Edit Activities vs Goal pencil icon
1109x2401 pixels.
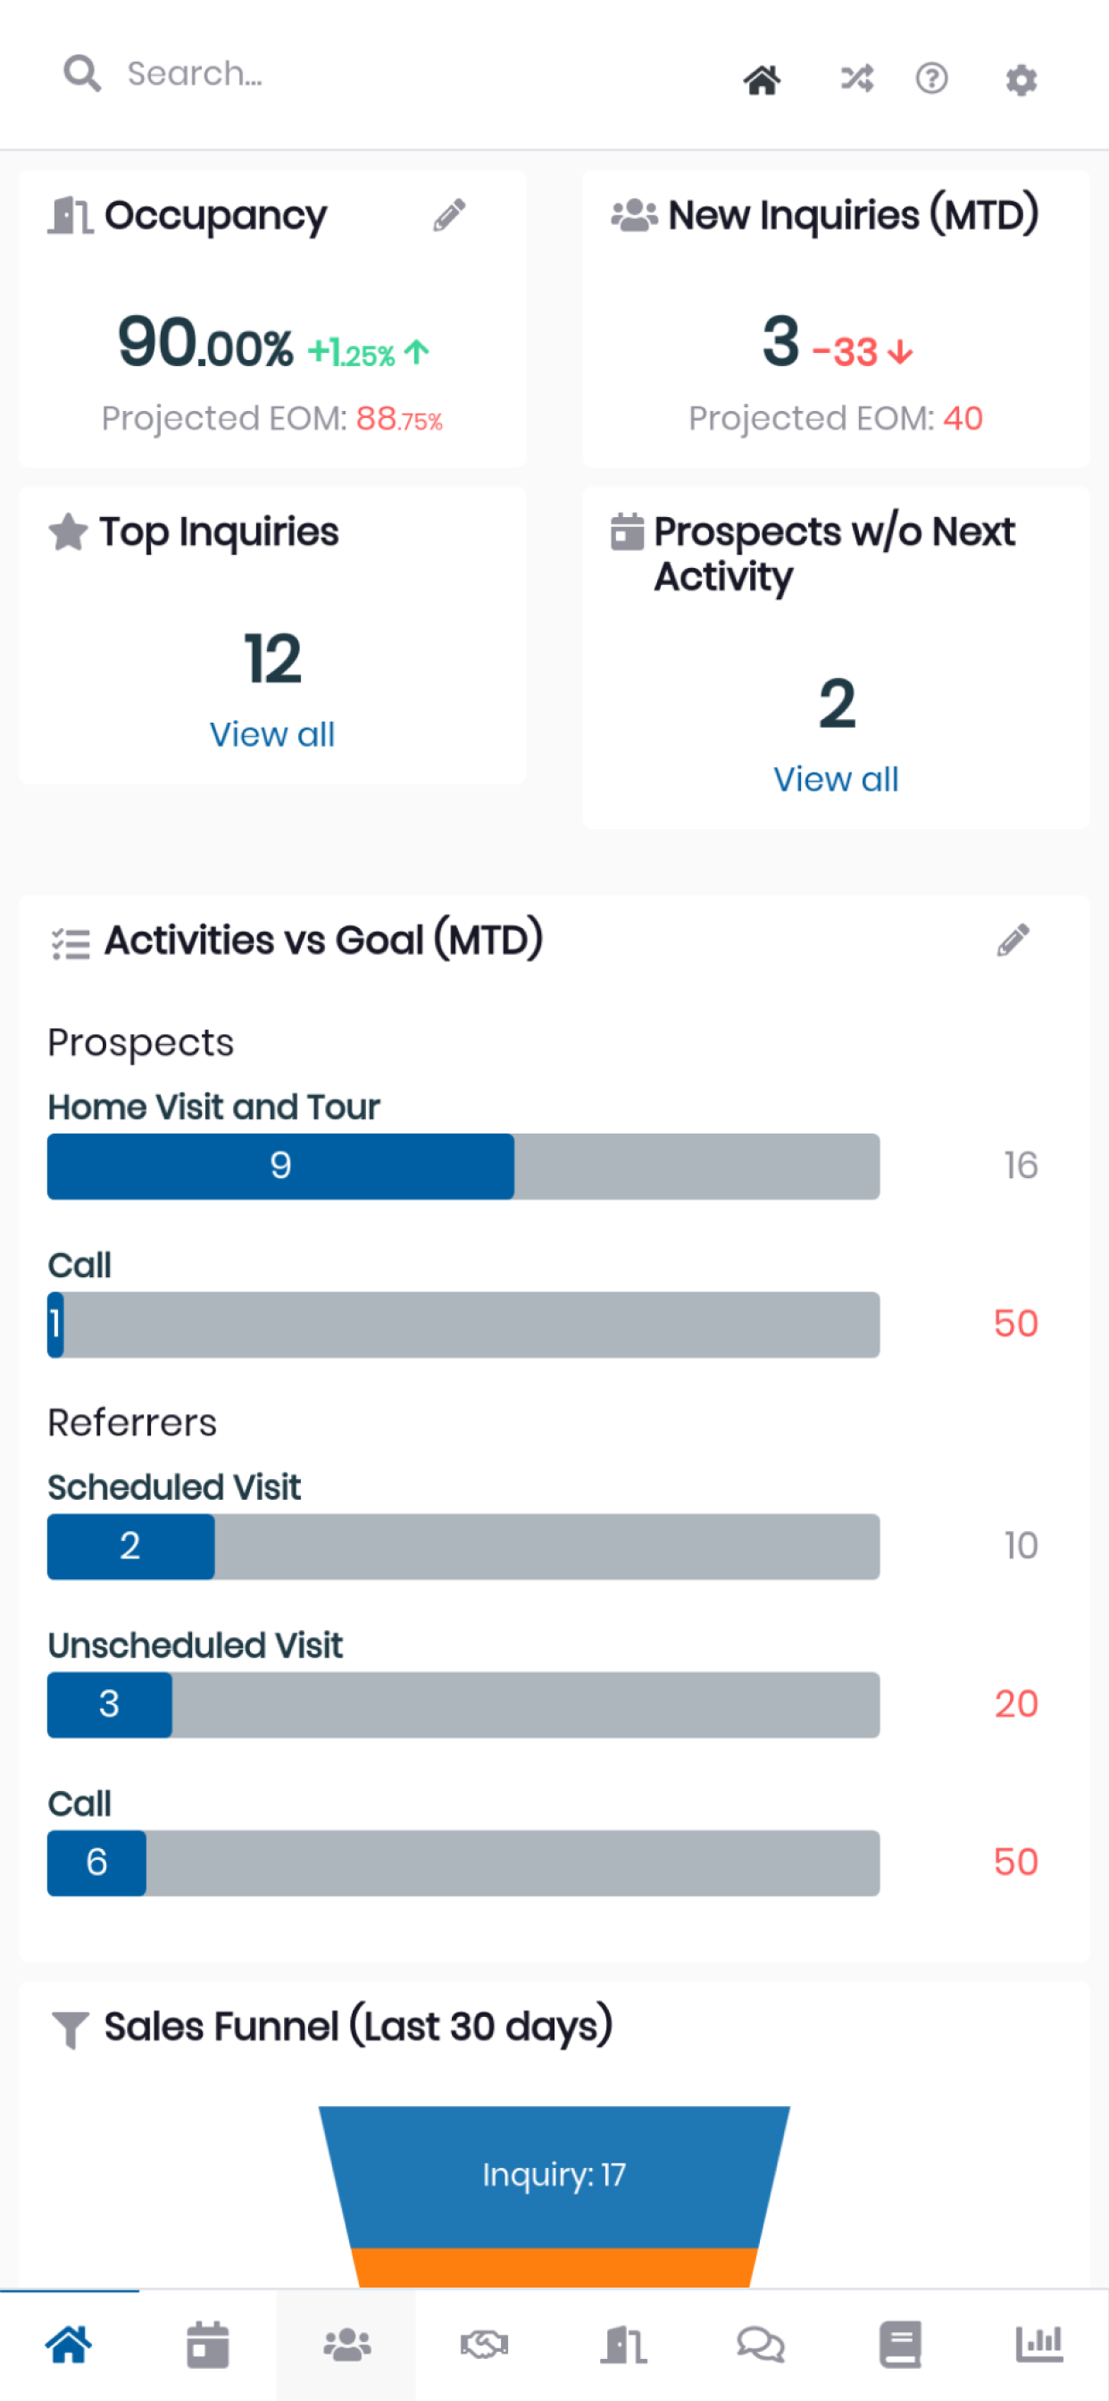tap(1013, 940)
